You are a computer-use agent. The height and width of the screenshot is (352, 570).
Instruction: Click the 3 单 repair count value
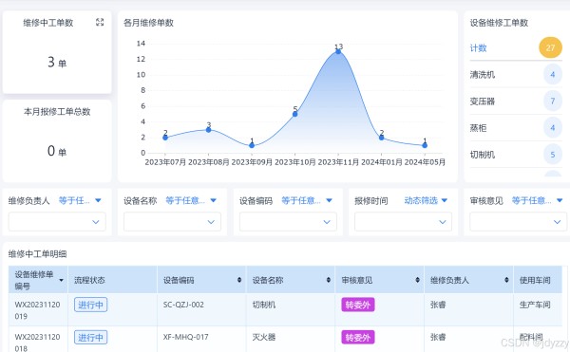tap(57, 62)
